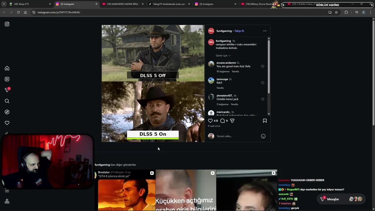
Task: Click the comments panel scrollbar
Action: tap(269, 67)
